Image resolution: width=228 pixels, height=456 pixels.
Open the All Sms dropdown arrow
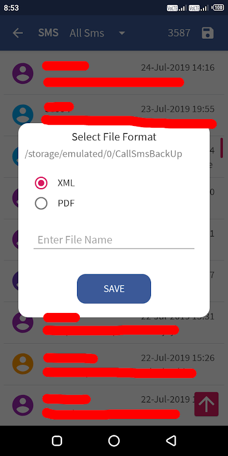(x=122, y=33)
